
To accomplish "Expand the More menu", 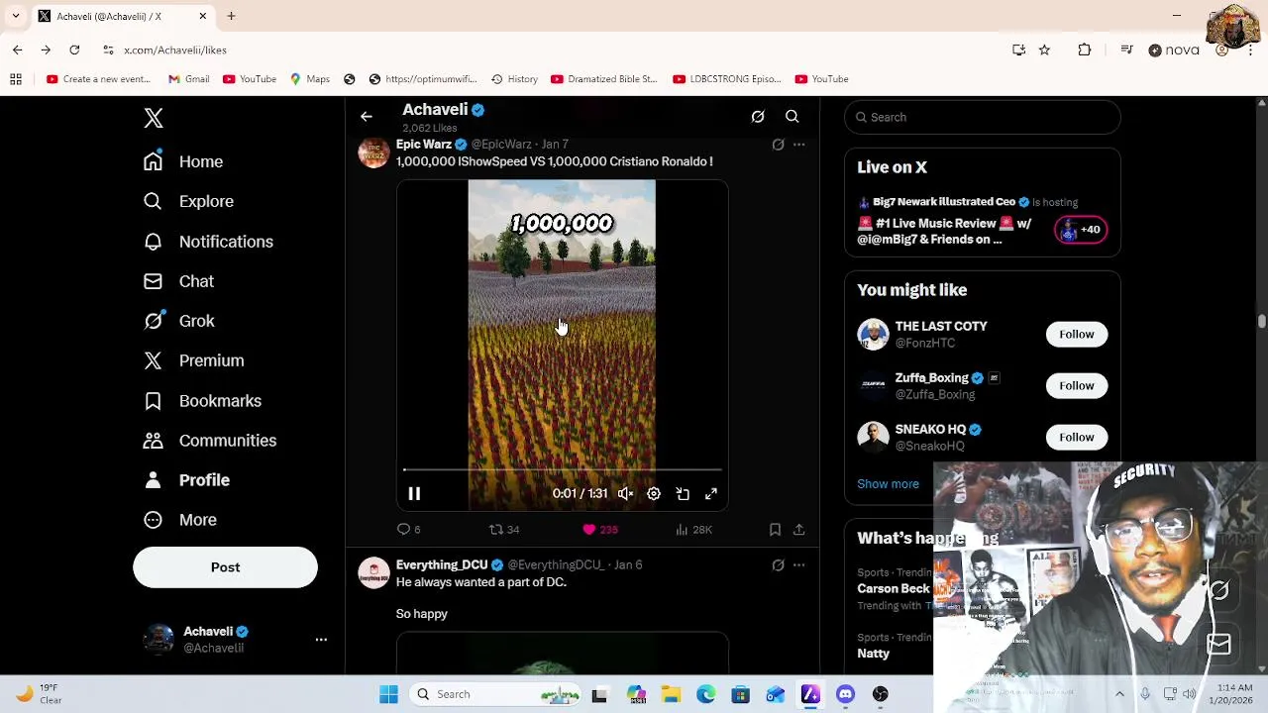I will (179, 520).
